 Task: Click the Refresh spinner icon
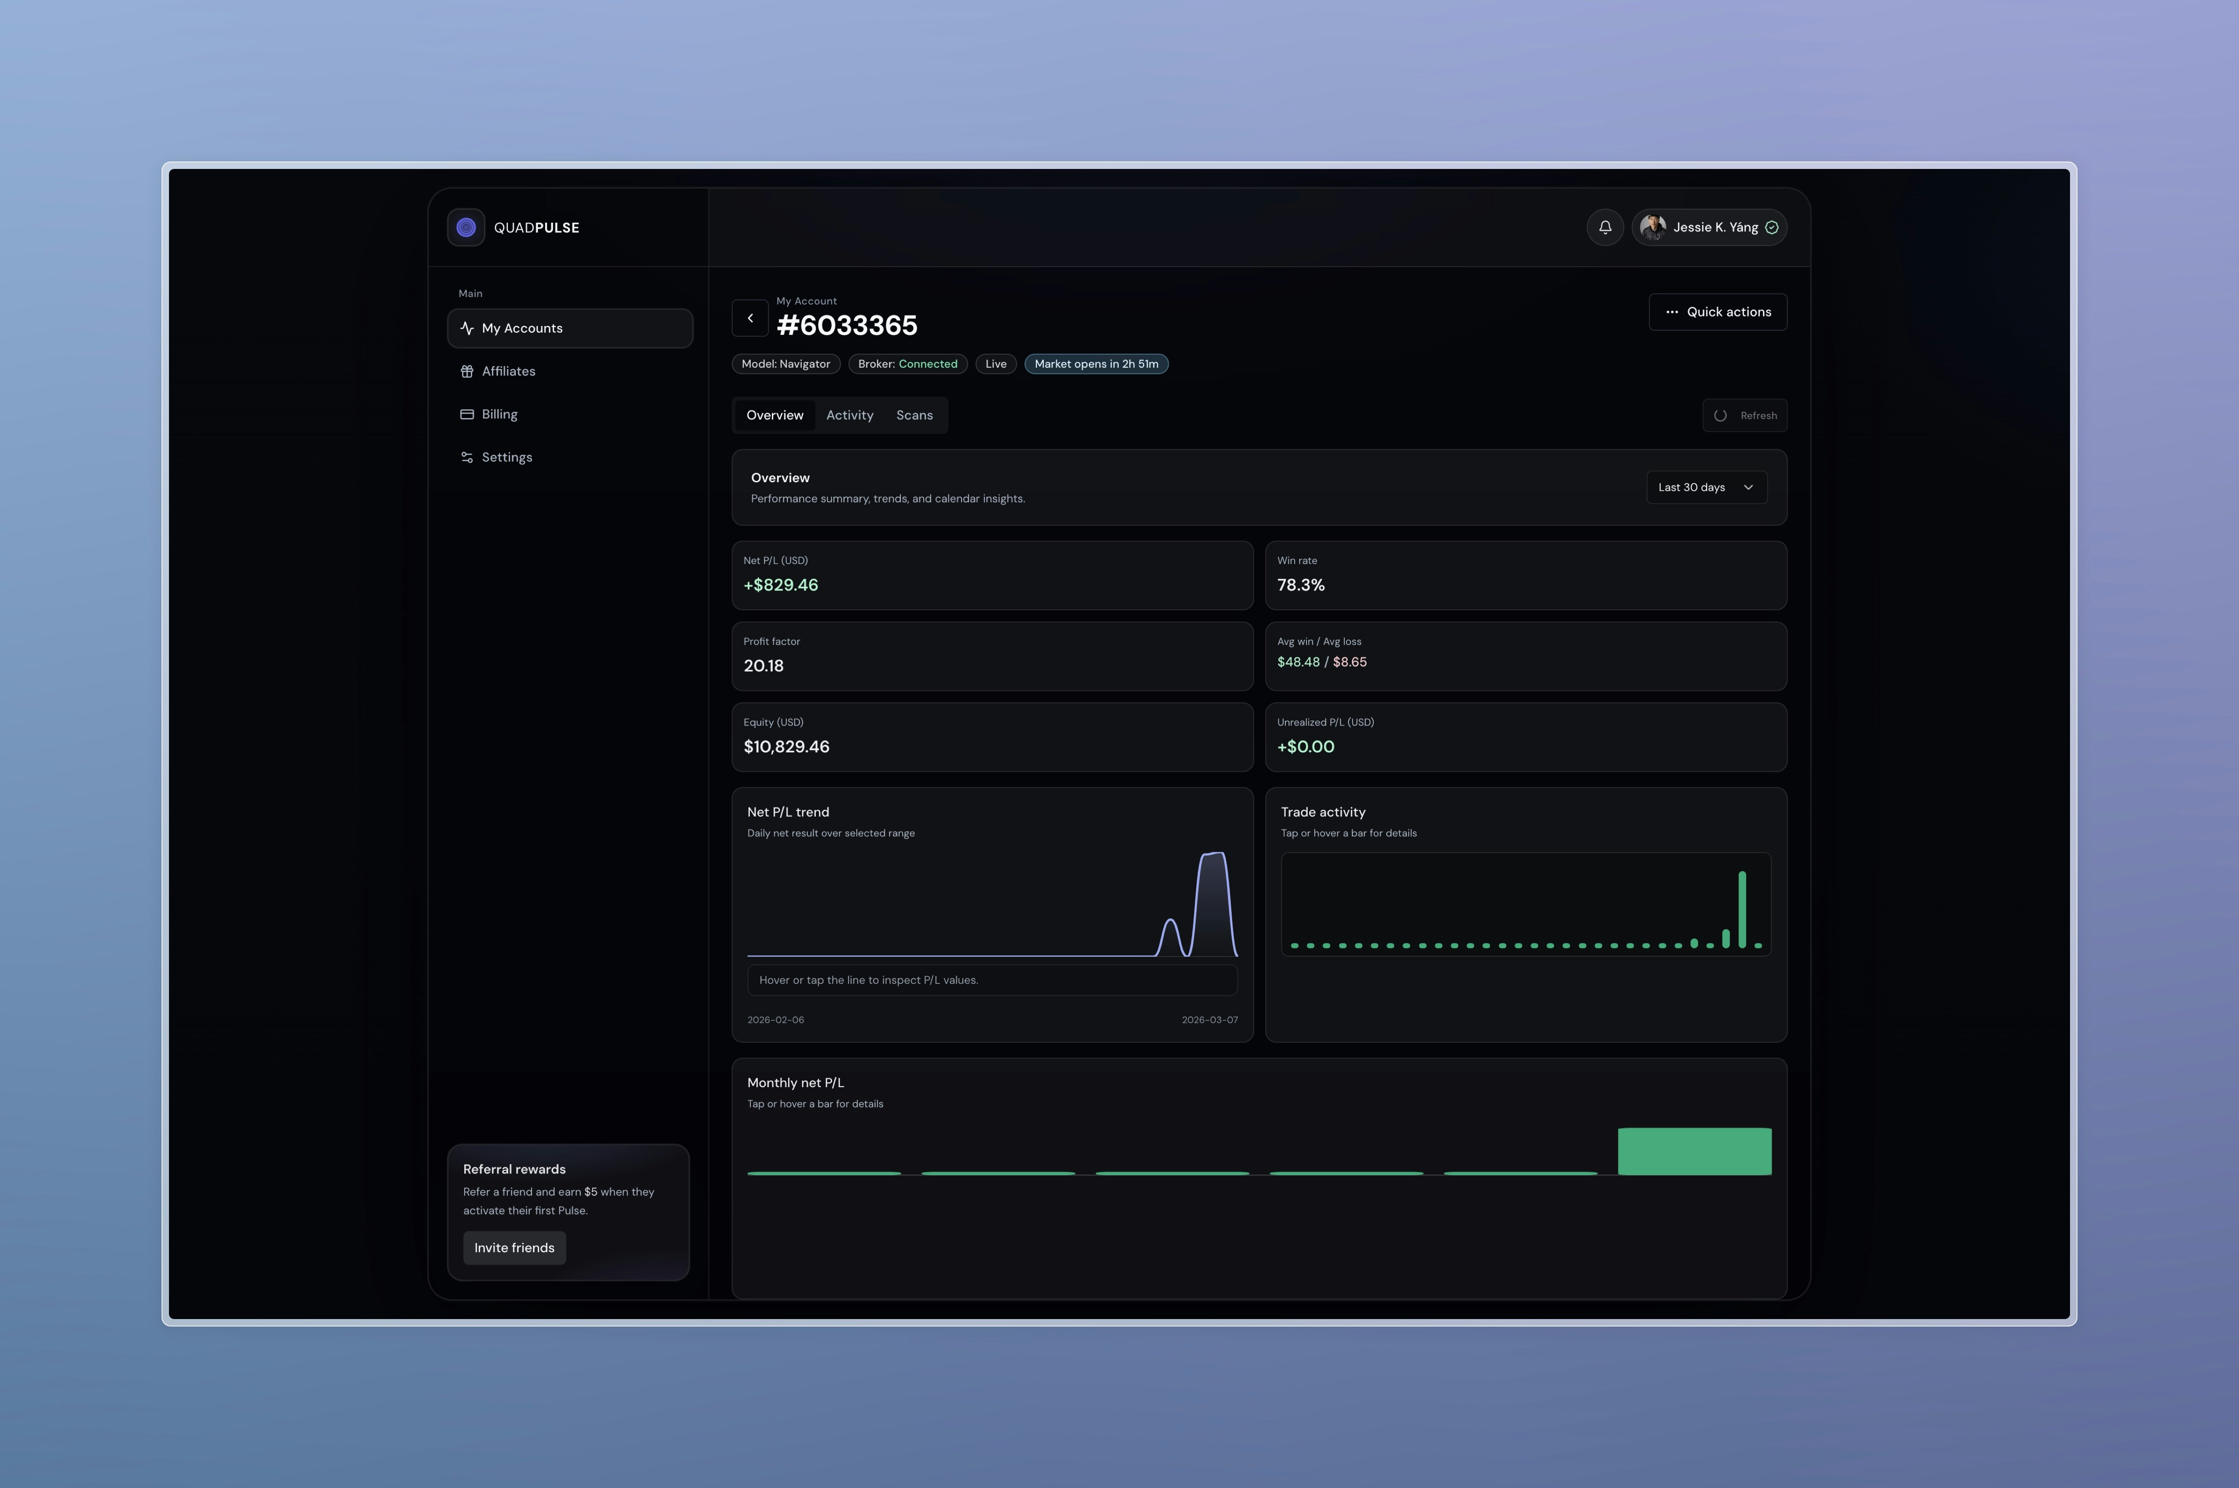coord(1721,415)
